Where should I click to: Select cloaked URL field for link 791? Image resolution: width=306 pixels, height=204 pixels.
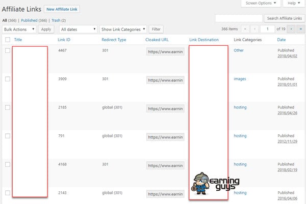coord(165,137)
